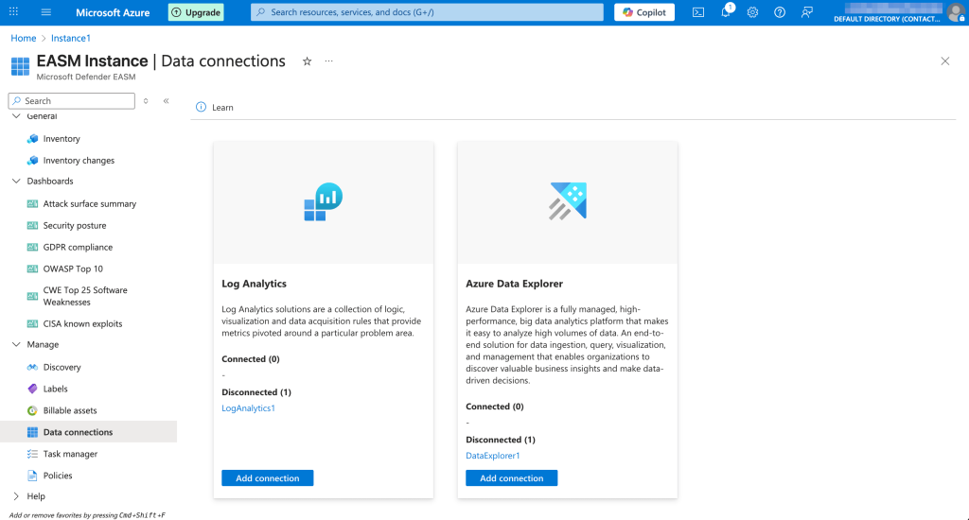This screenshot has height=520, width=969.
Task: Focus the top search resources box
Action: coord(427,12)
